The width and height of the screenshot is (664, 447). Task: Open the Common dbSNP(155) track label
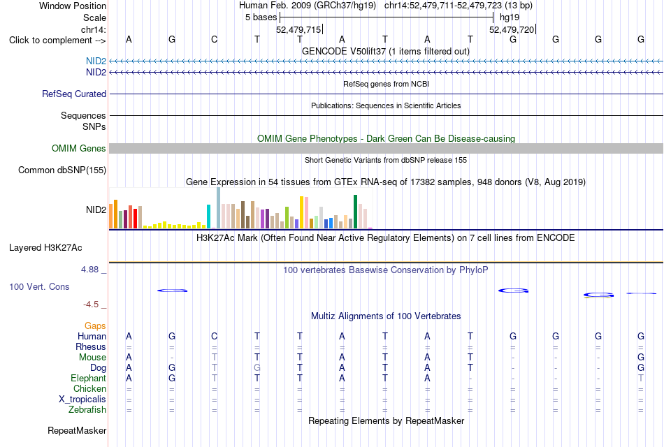(62, 170)
